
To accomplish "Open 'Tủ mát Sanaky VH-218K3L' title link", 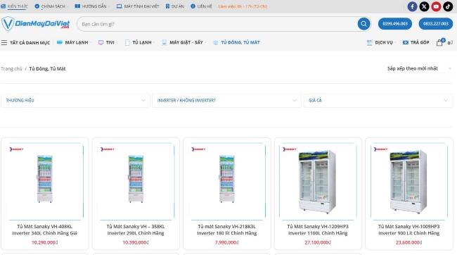I will (x=227, y=230).
